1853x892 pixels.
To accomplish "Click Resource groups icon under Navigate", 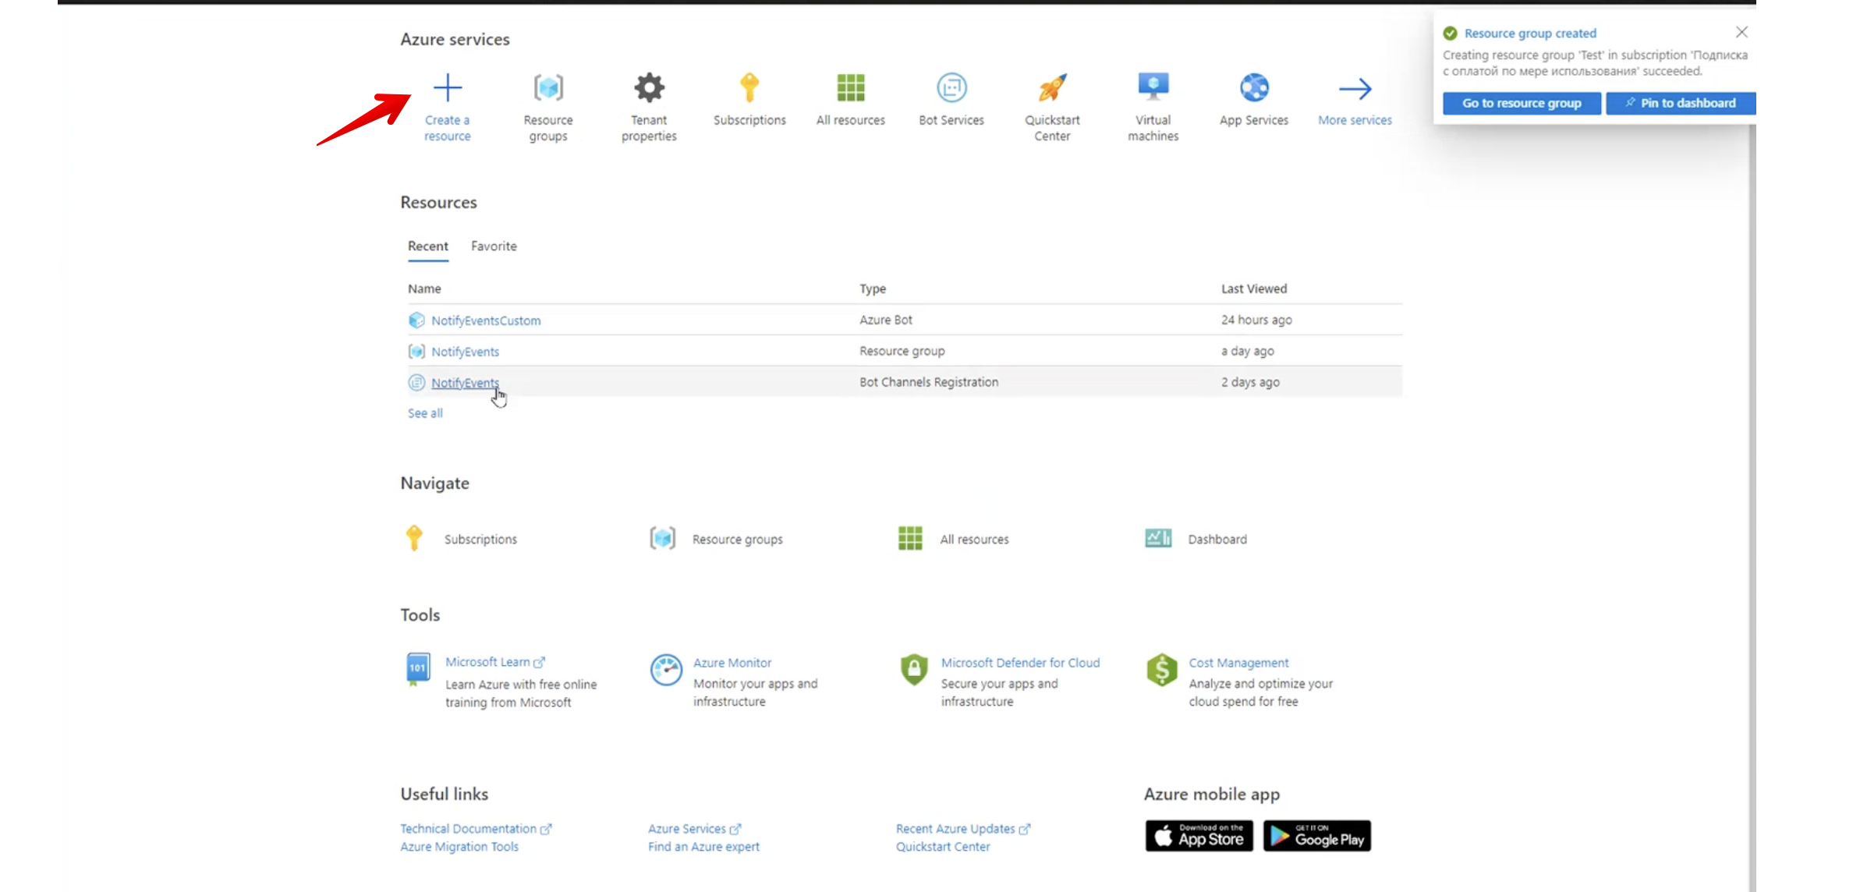I will coord(663,538).
